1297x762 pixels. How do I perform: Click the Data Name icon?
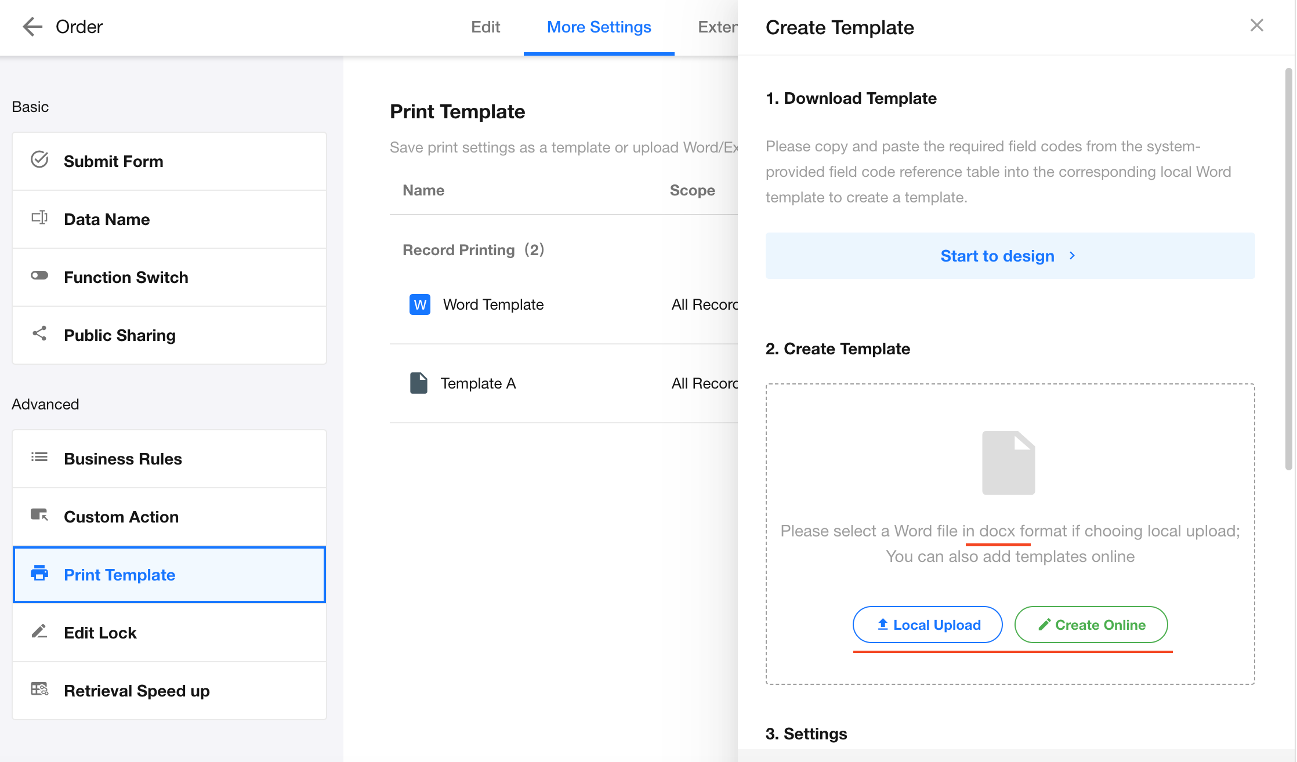click(39, 217)
